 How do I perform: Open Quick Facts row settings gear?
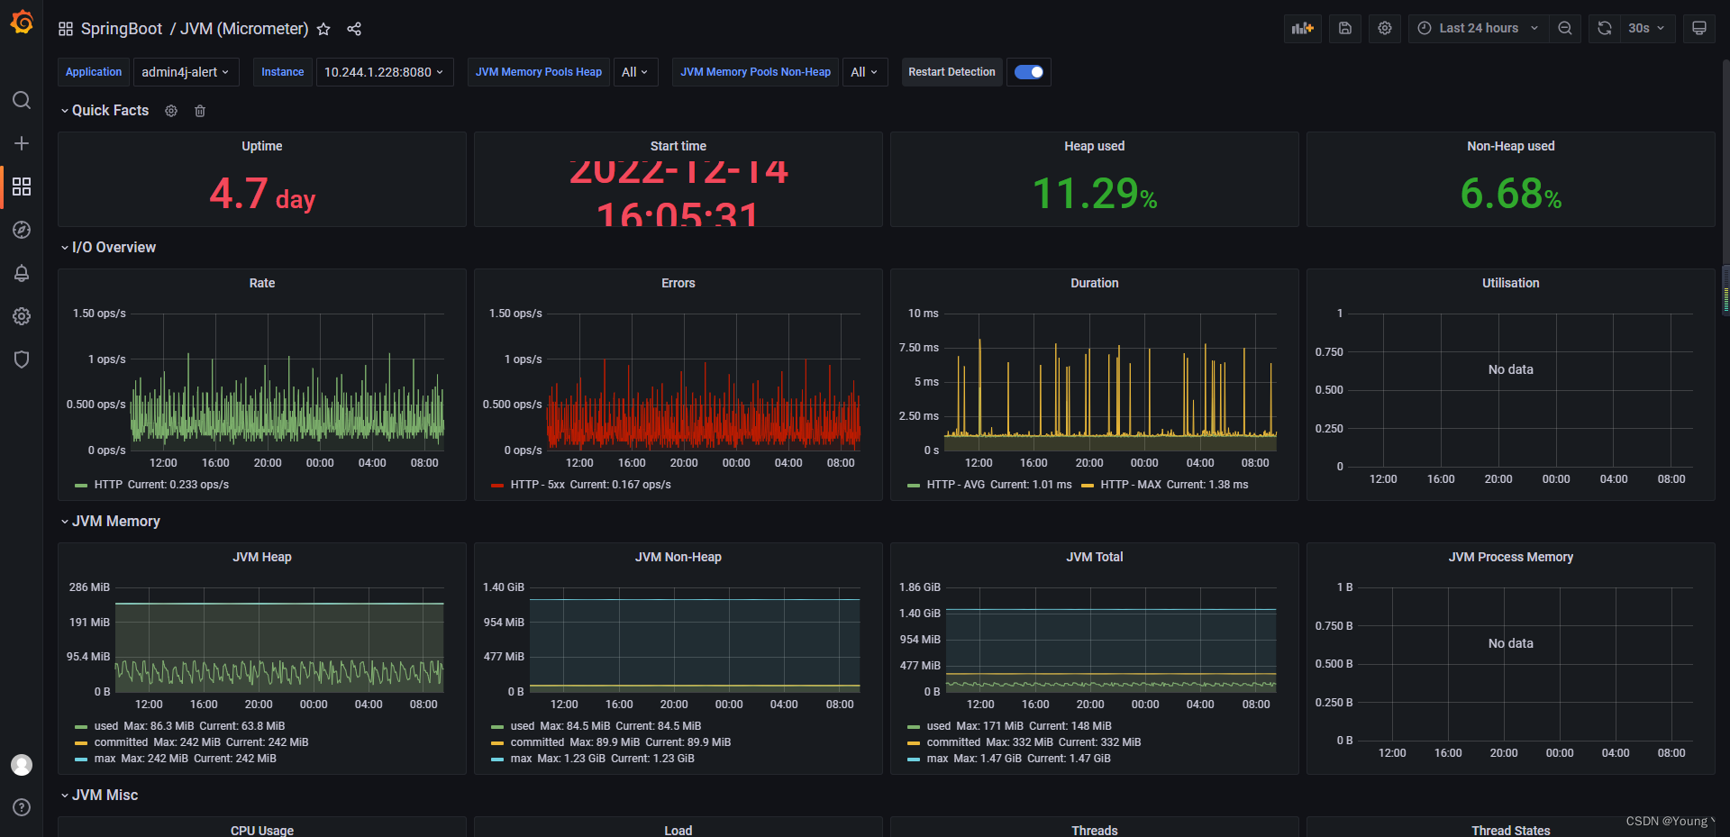[x=171, y=111]
